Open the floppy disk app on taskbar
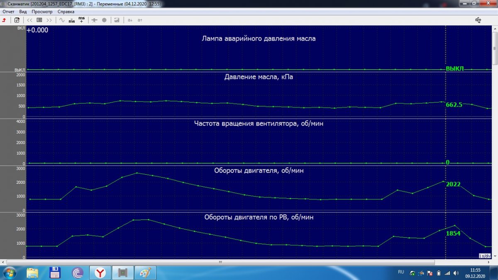Screen dimensions: 498x280 [55, 273]
